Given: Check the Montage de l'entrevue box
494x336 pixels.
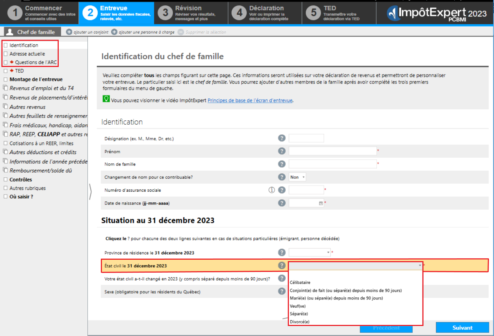Looking at the screenshot, I should click(x=5, y=80).
